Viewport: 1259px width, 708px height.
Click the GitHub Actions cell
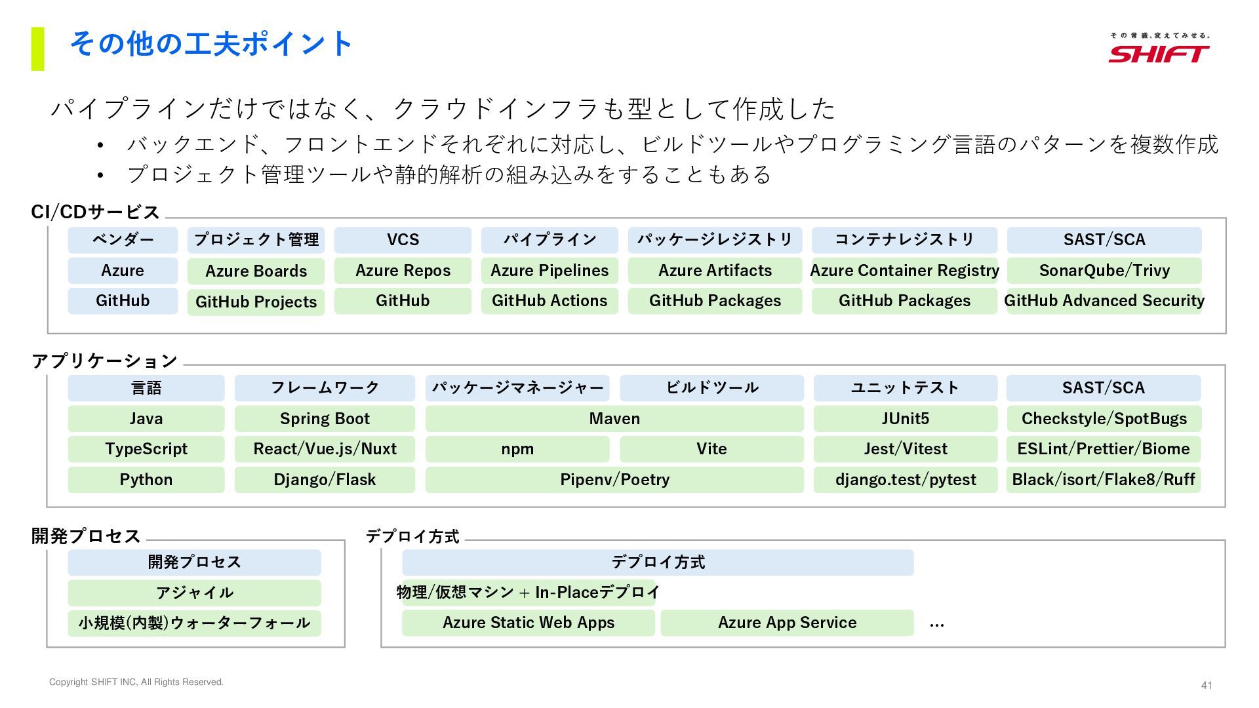tap(550, 301)
